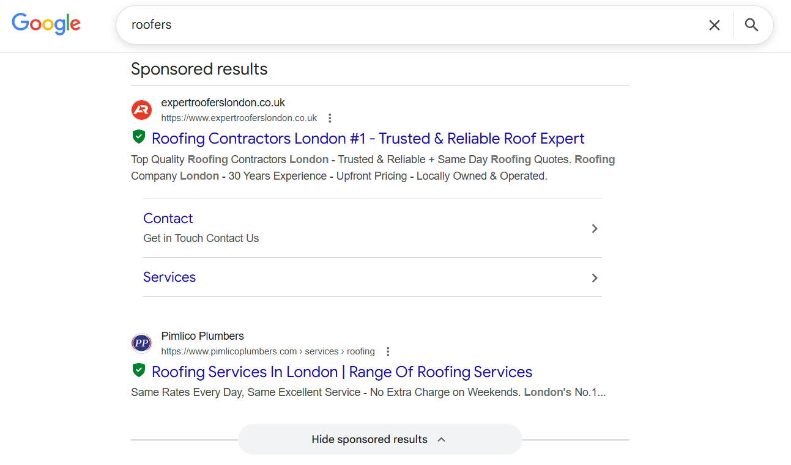Click the magnifying glass search icon
The width and height of the screenshot is (791, 465).
(x=751, y=25)
